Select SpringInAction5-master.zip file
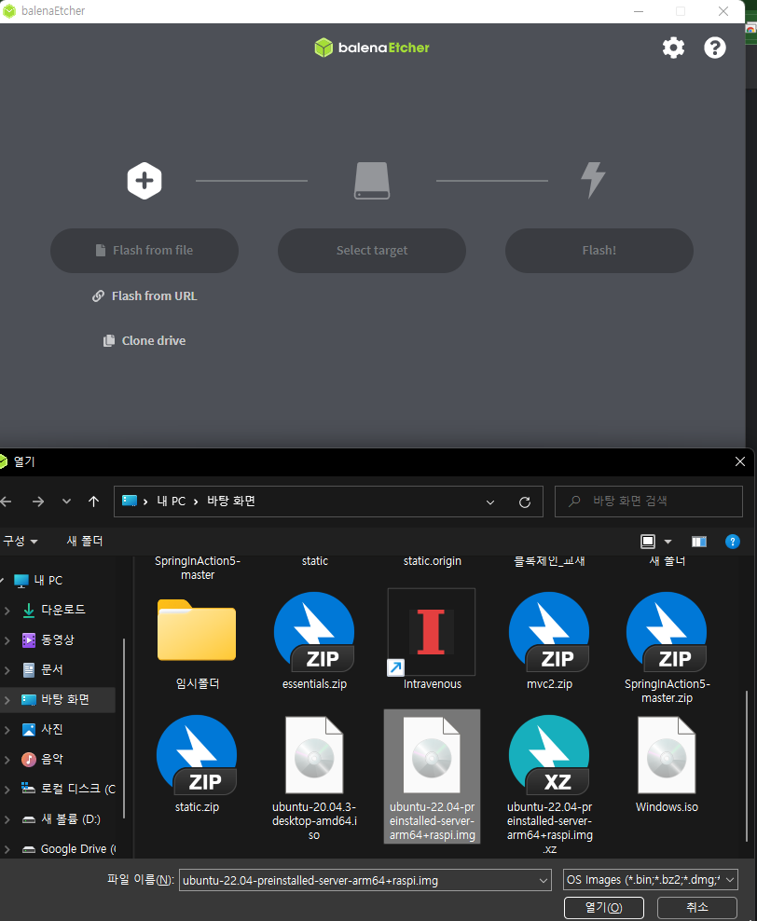The width and height of the screenshot is (757, 921). [667, 646]
